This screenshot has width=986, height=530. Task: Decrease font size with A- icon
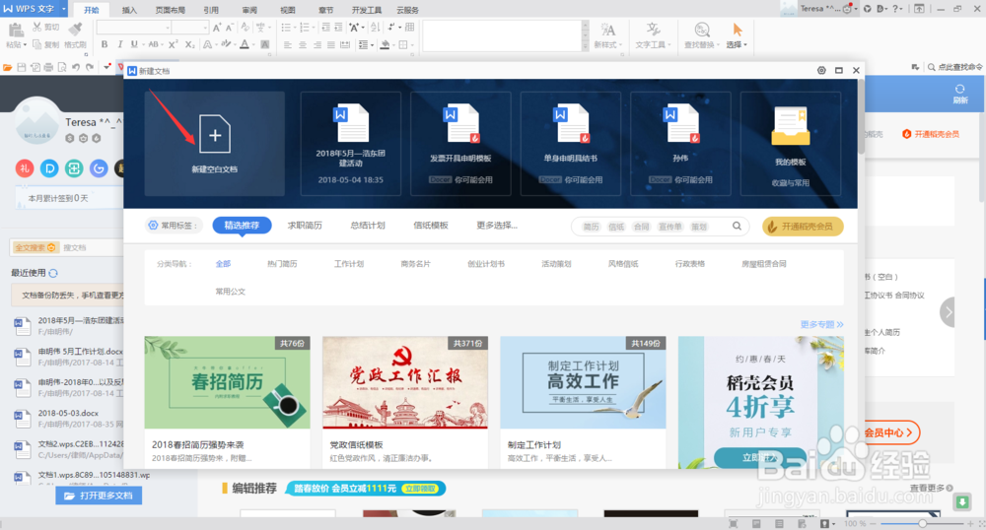tap(230, 28)
